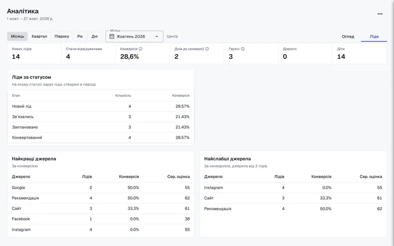
Task: Click the Facebook source row
Action: click(101, 219)
